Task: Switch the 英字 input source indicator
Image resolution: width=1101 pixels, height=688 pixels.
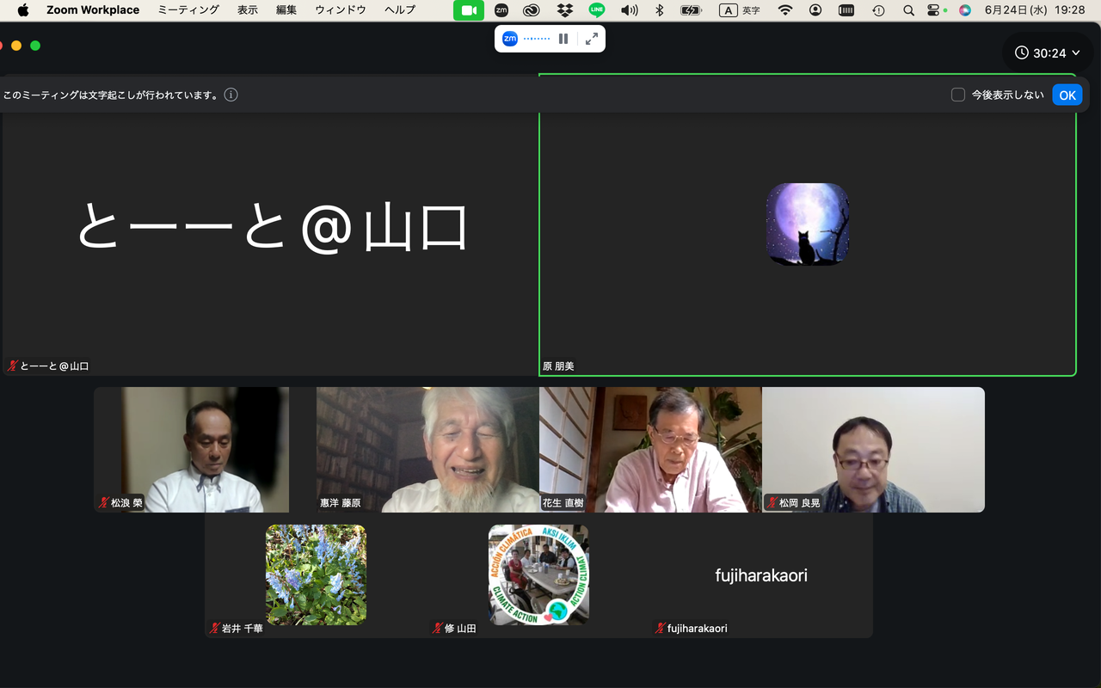Action: tap(740, 10)
